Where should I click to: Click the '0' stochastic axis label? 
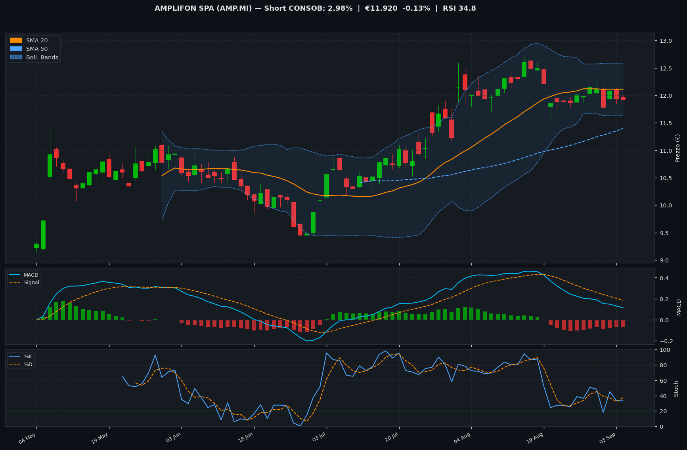[661, 427]
